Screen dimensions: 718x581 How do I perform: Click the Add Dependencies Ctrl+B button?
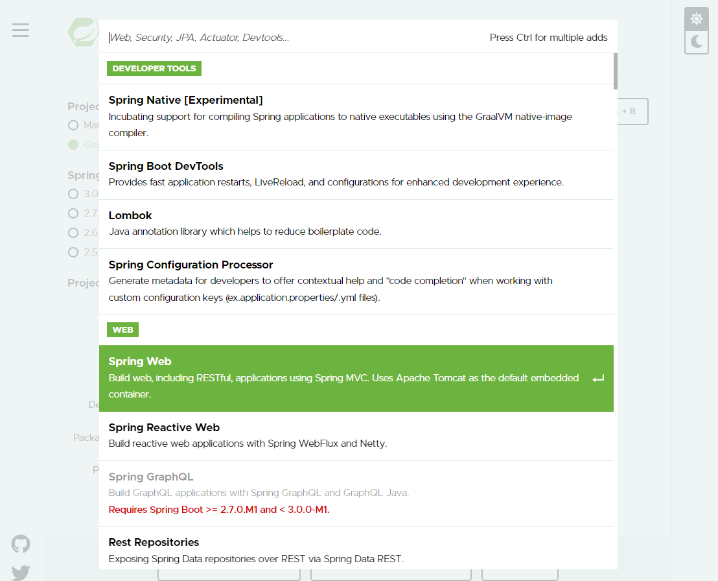pos(632,112)
